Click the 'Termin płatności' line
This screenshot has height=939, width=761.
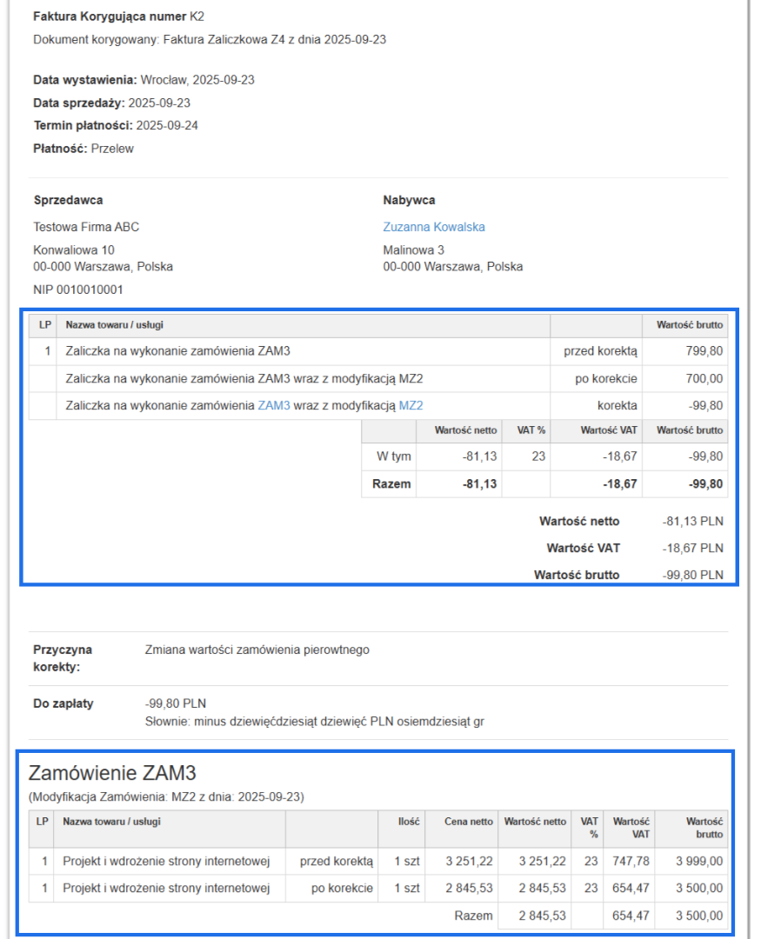pos(116,125)
